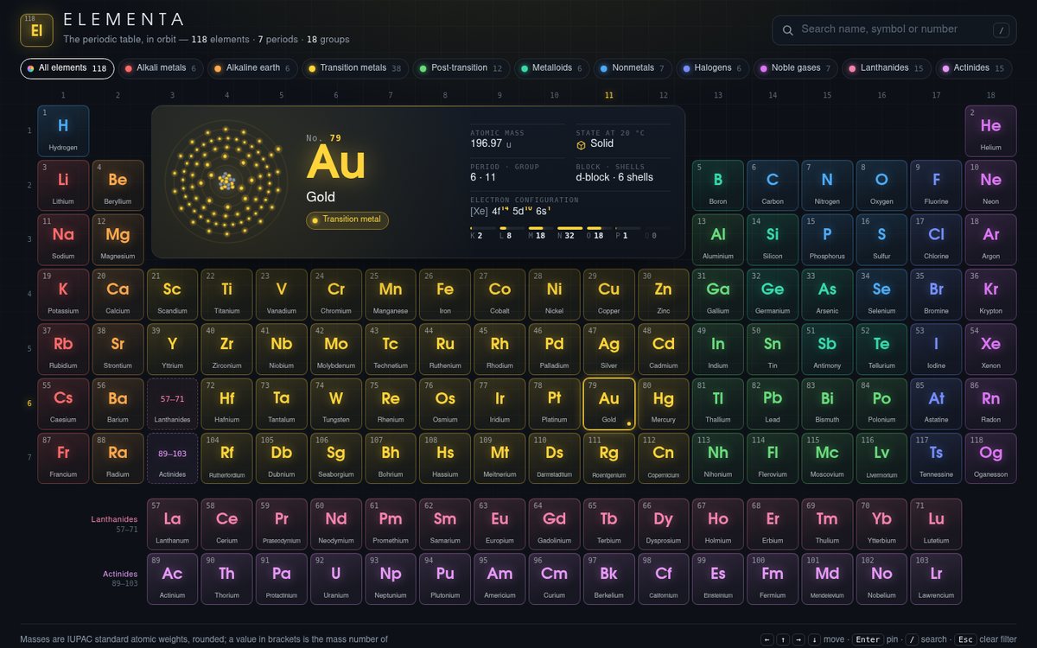This screenshot has width=1037, height=648.
Task: Filter by Noble gases
Action: 795,68
